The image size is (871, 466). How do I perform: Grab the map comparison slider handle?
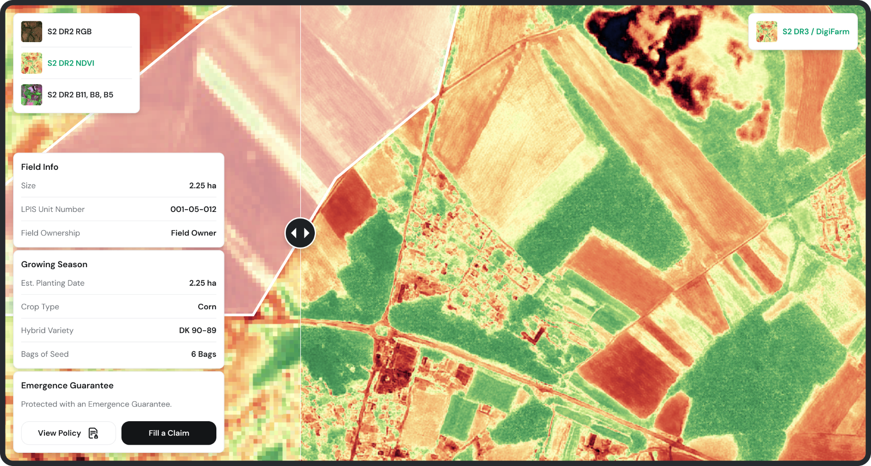pos(300,233)
